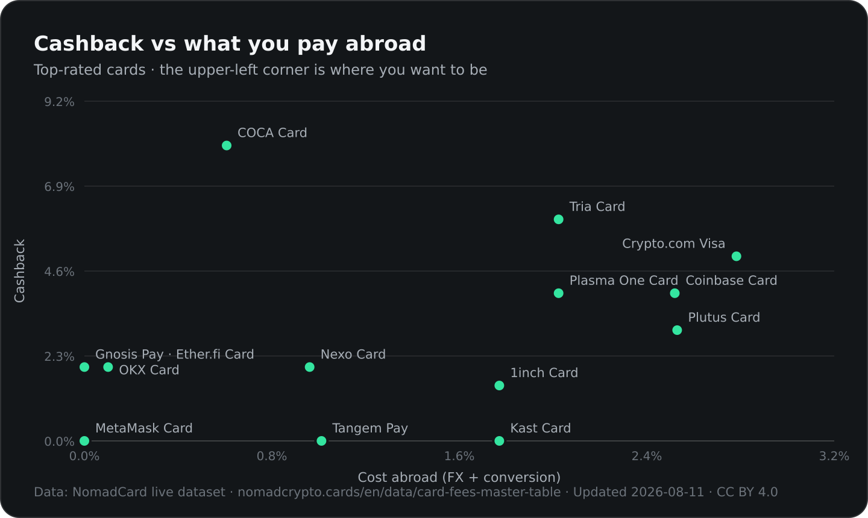Select the 1inch Card dot
Viewport: 868px width, 518px height.
point(499,385)
